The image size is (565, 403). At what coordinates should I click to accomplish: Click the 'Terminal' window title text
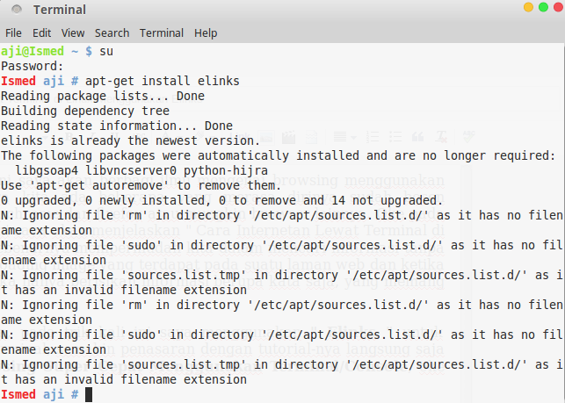click(60, 10)
